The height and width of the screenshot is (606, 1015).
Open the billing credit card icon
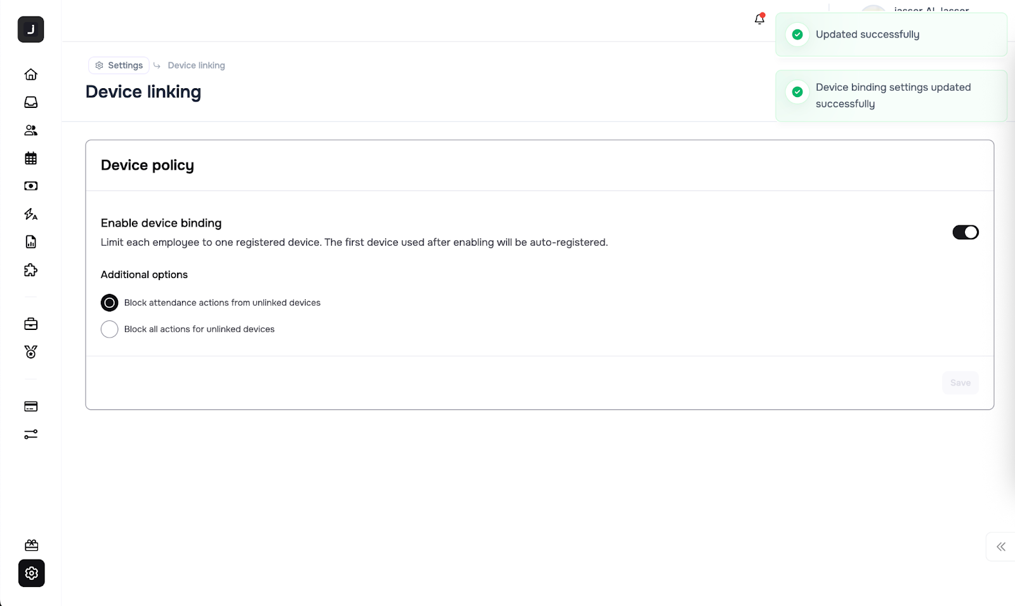coord(30,407)
